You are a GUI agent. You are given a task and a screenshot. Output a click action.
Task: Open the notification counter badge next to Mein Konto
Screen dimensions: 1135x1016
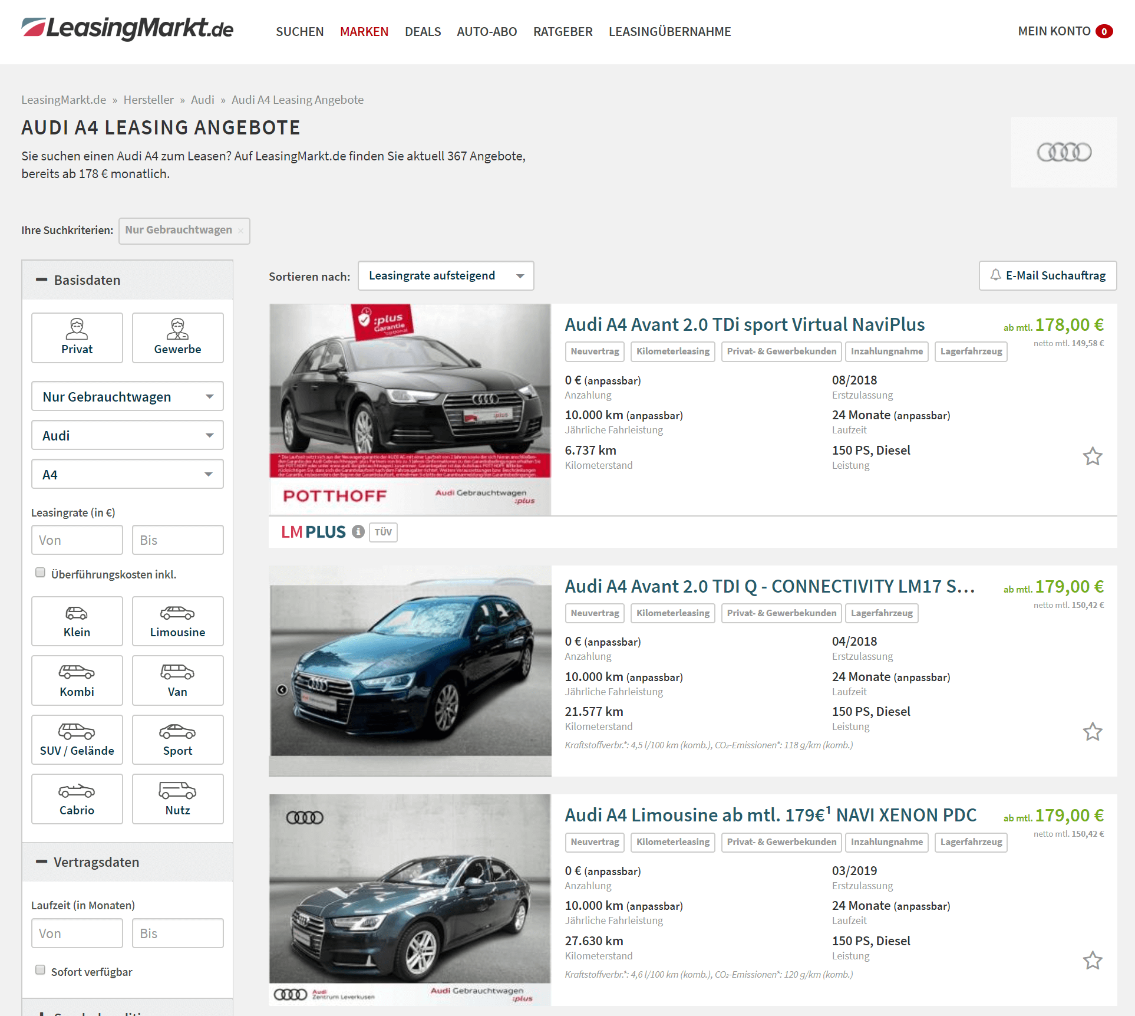1104,31
